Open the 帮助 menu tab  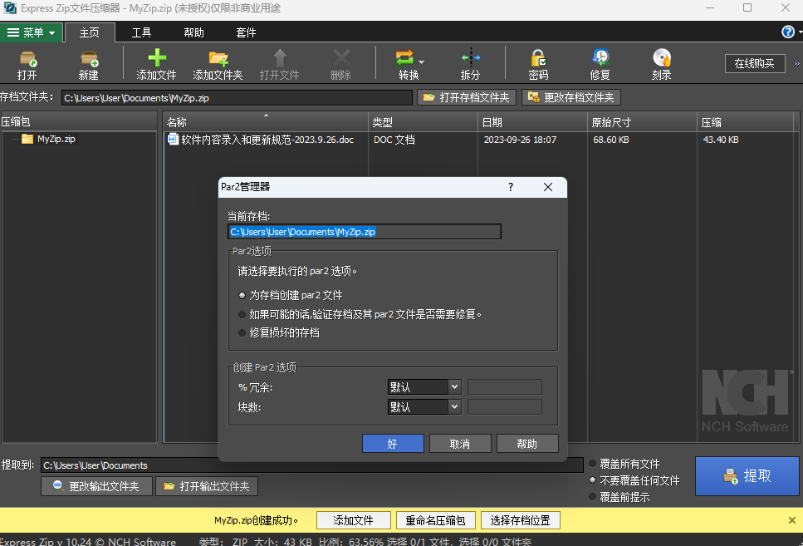tap(193, 32)
